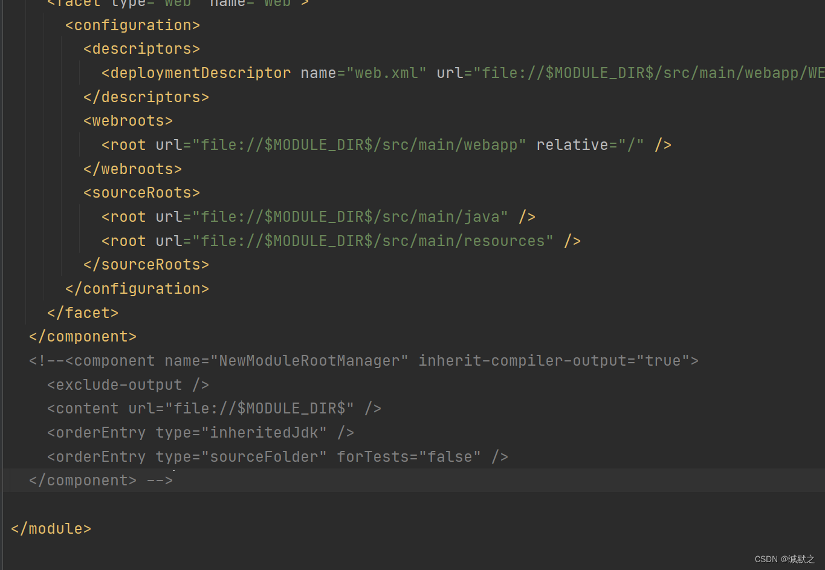The width and height of the screenshot is (825, 570).
Task: Click the url attribute on deploymentDescriptor line
Action: pos(448,73)
